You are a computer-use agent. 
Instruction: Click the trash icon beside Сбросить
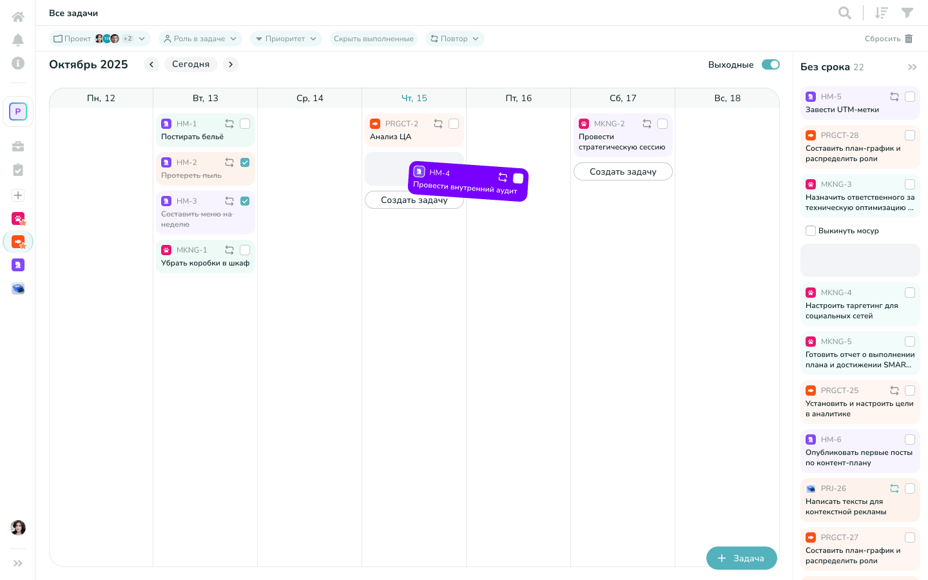[909, 39]
